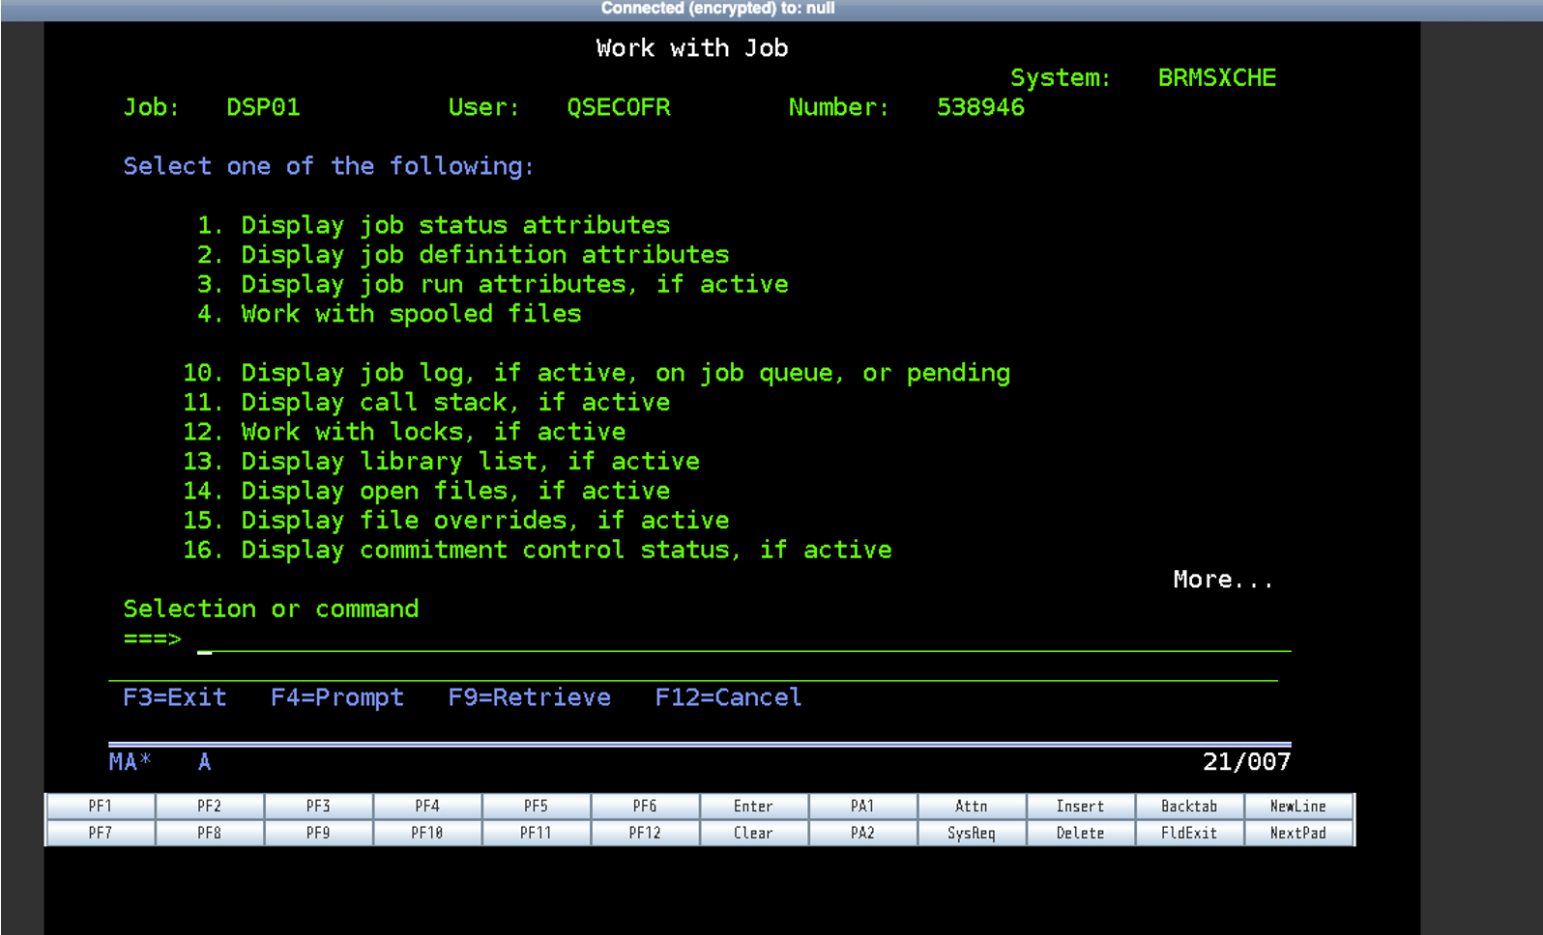This screenshot has width=1543, height=935.
Task: Click the PF9 key button
Action: coord(318,833)
